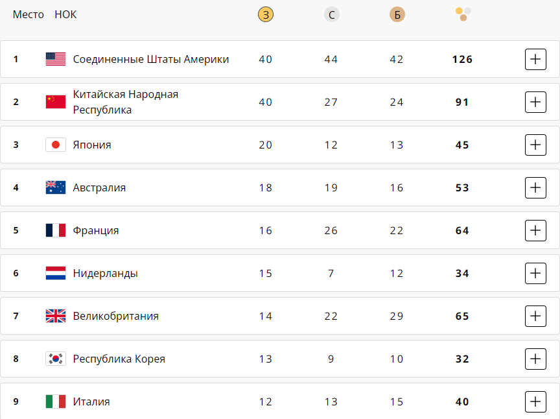560x419 pixels.
Task: Expand the Китайская Народная Республика row
Action: tap(535, 102)
